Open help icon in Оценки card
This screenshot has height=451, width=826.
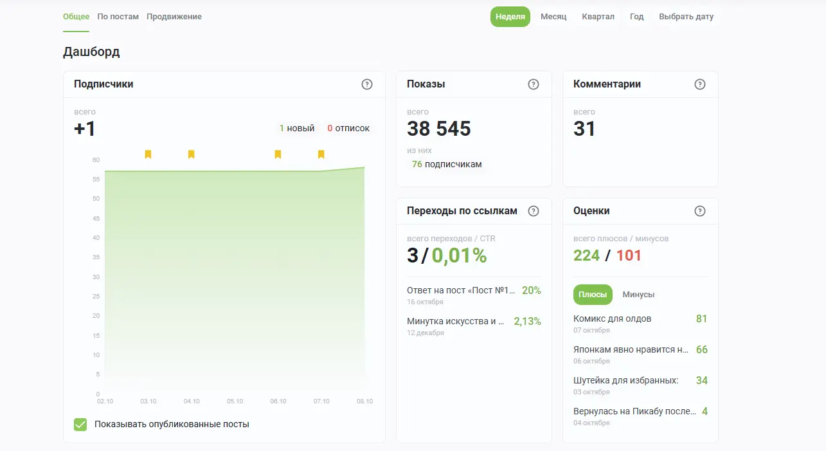(x=700, y=211)
